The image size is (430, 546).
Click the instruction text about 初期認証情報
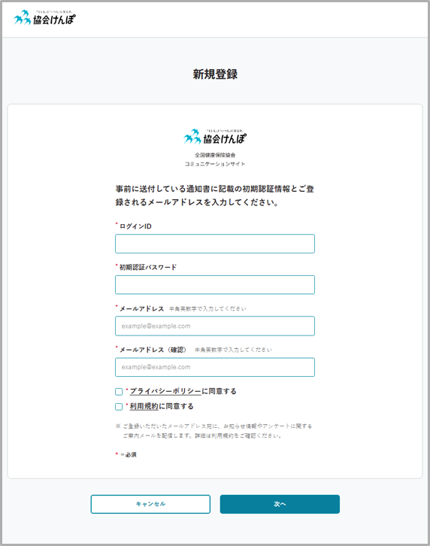(x=215, y=196)
